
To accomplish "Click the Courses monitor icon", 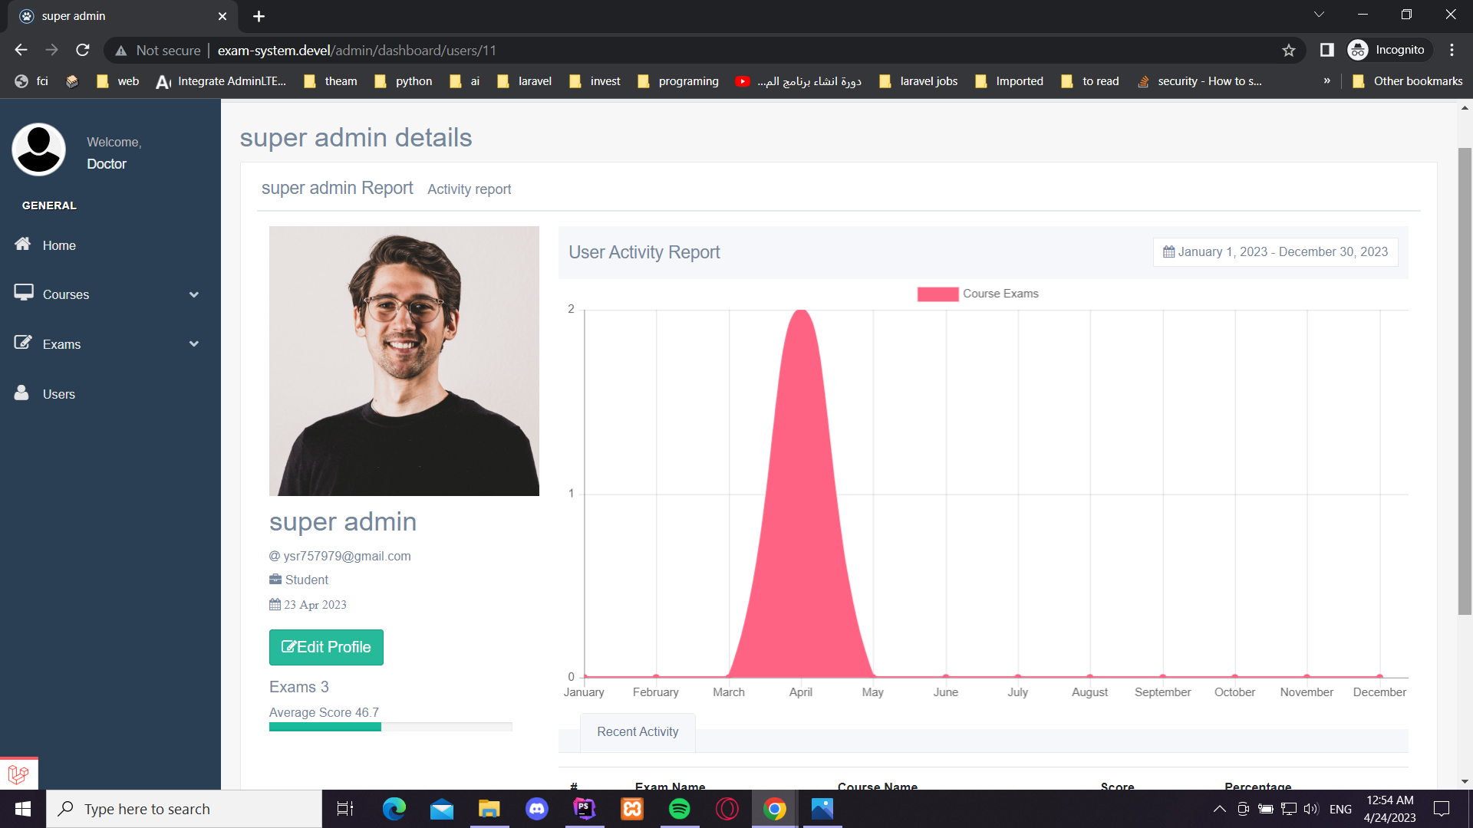I will pos(24,293).
